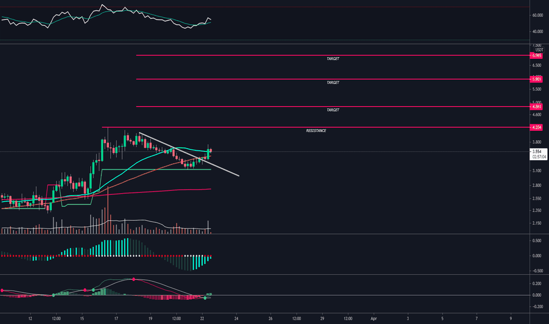Click the RESISTANCE text label
The height and width of the screenshot is (324, 549).
tap(316, 131)
